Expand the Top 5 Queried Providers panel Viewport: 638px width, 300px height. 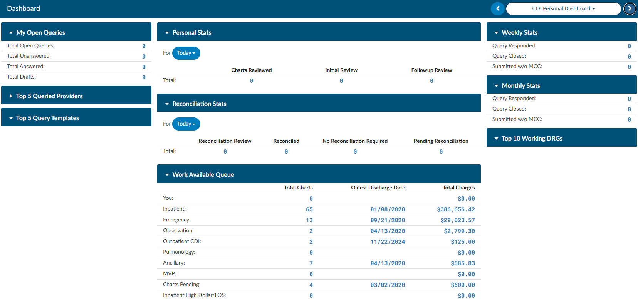tap(76, 96)
